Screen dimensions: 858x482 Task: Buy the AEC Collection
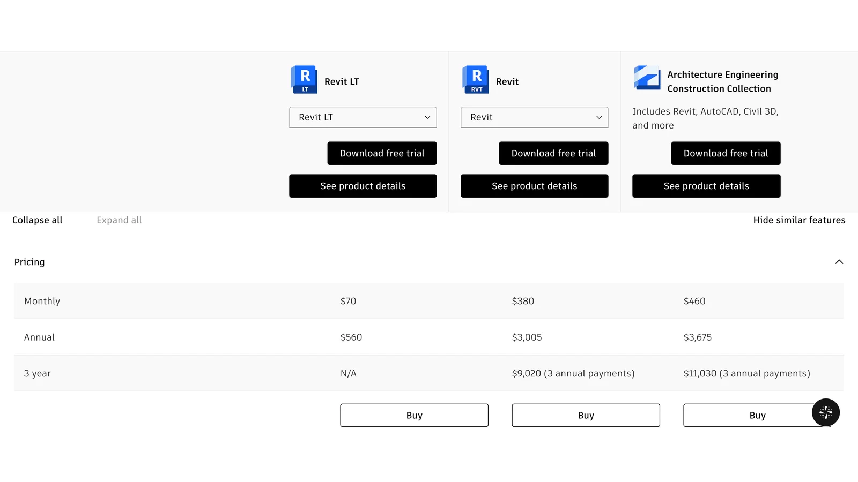click(x=757, y=416)
